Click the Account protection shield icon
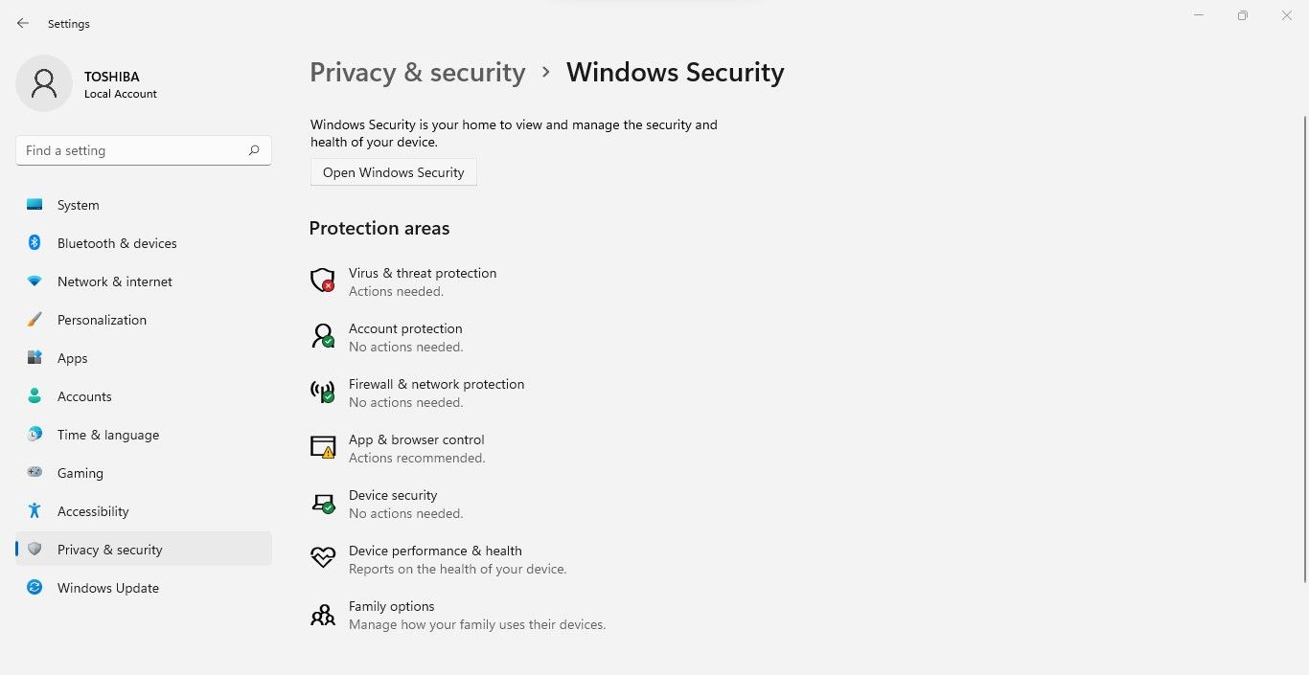 click(x=322, y=336)
